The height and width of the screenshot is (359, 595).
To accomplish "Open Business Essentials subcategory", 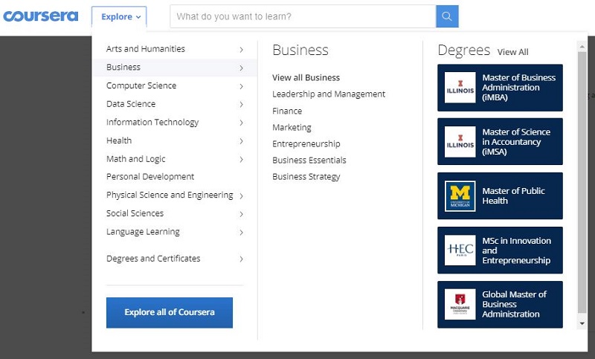I will 309,160.
